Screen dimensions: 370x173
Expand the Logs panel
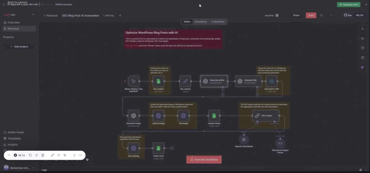pos(44,170)
